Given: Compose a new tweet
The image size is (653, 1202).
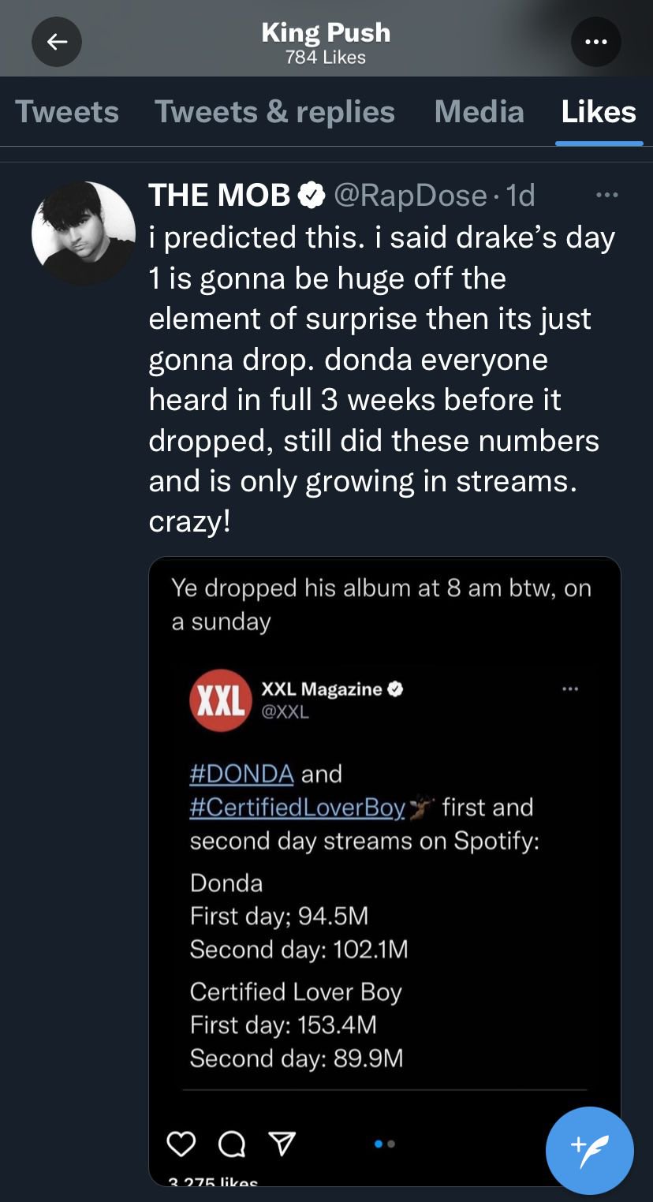Looking at the screenshot, I should [x=589, y=1150].
